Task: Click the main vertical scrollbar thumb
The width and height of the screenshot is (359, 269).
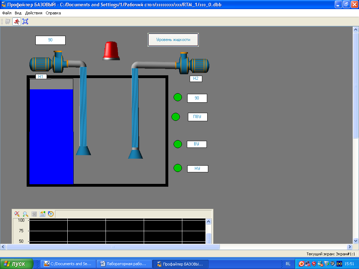Action: coord(355,85)
